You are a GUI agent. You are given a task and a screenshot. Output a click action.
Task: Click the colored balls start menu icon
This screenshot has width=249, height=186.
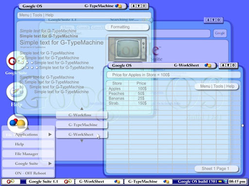tap(18, 123)
